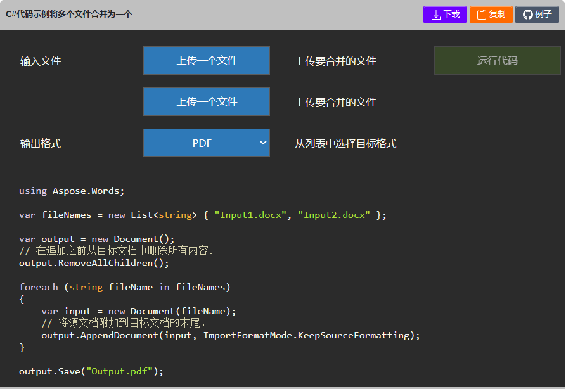566x389 pixels.
Task: Click the clipboard icon on 复制
Action: pyautogui.click(x=482, y=15)
